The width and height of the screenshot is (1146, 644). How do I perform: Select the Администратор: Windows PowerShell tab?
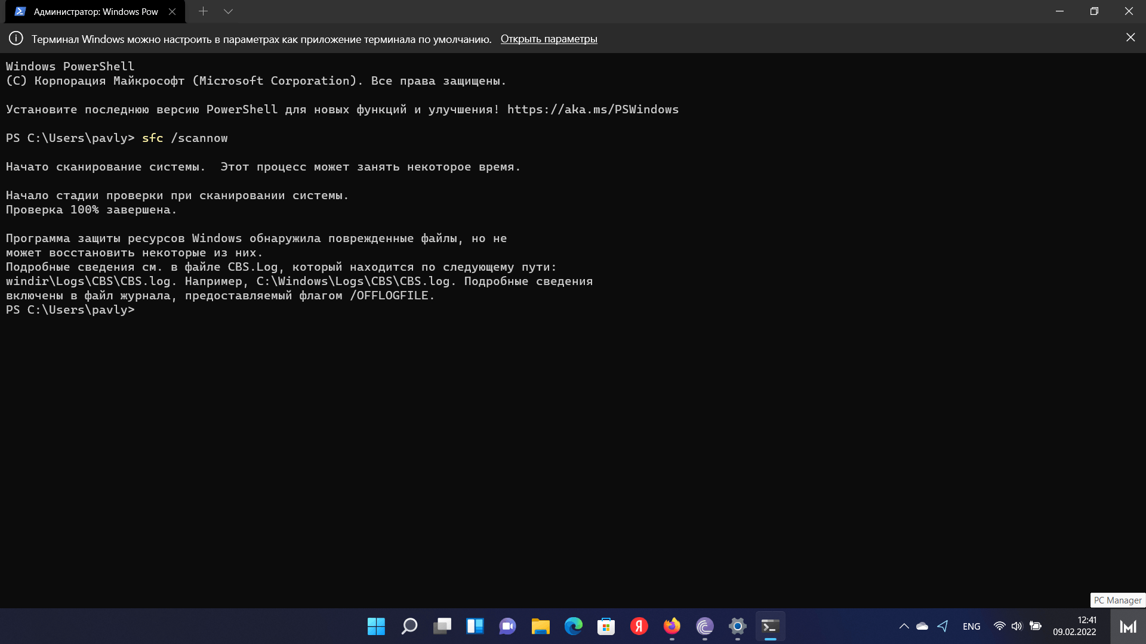click(95, 11)
